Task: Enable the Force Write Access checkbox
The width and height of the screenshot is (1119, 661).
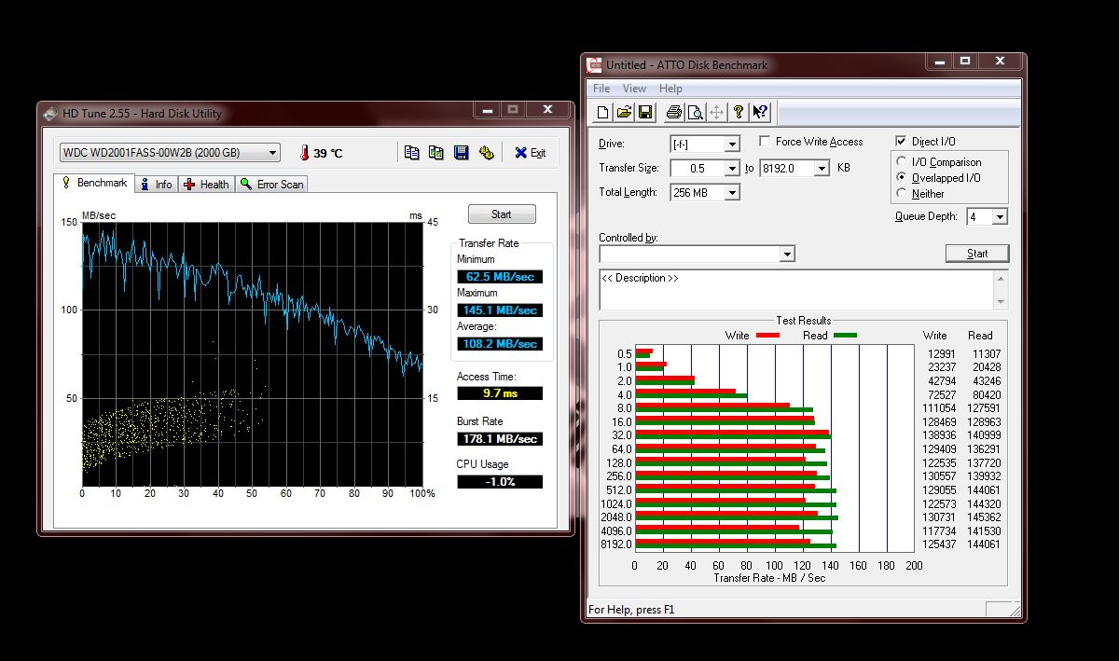Action: [x=765, y=142]
